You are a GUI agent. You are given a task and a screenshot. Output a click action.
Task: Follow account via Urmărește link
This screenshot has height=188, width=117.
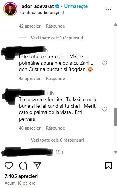76,6
